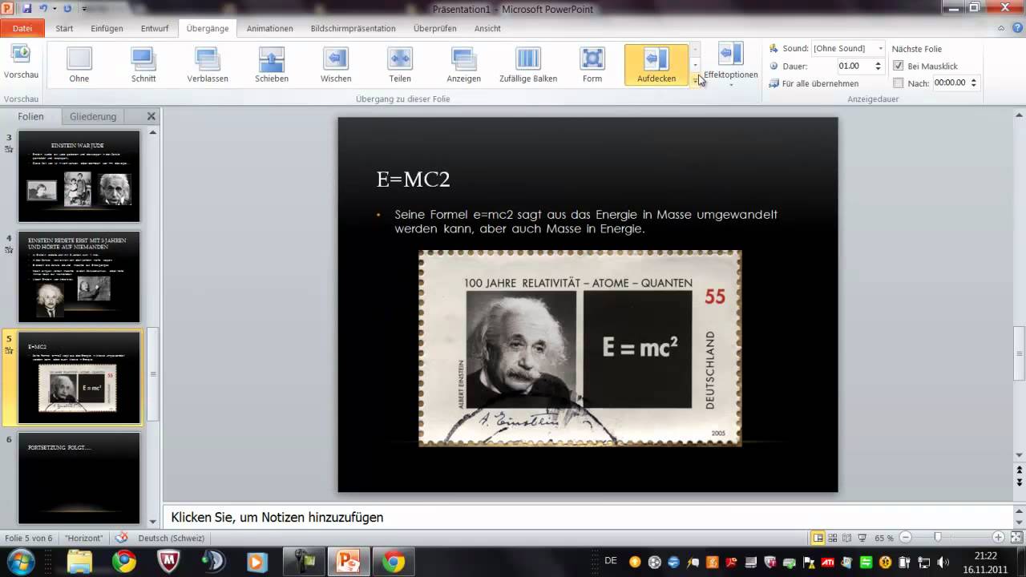Switch to Normal view icon in the status bar
The height and width of the screenshot is (577, 1026).
[x=818, y=538]
